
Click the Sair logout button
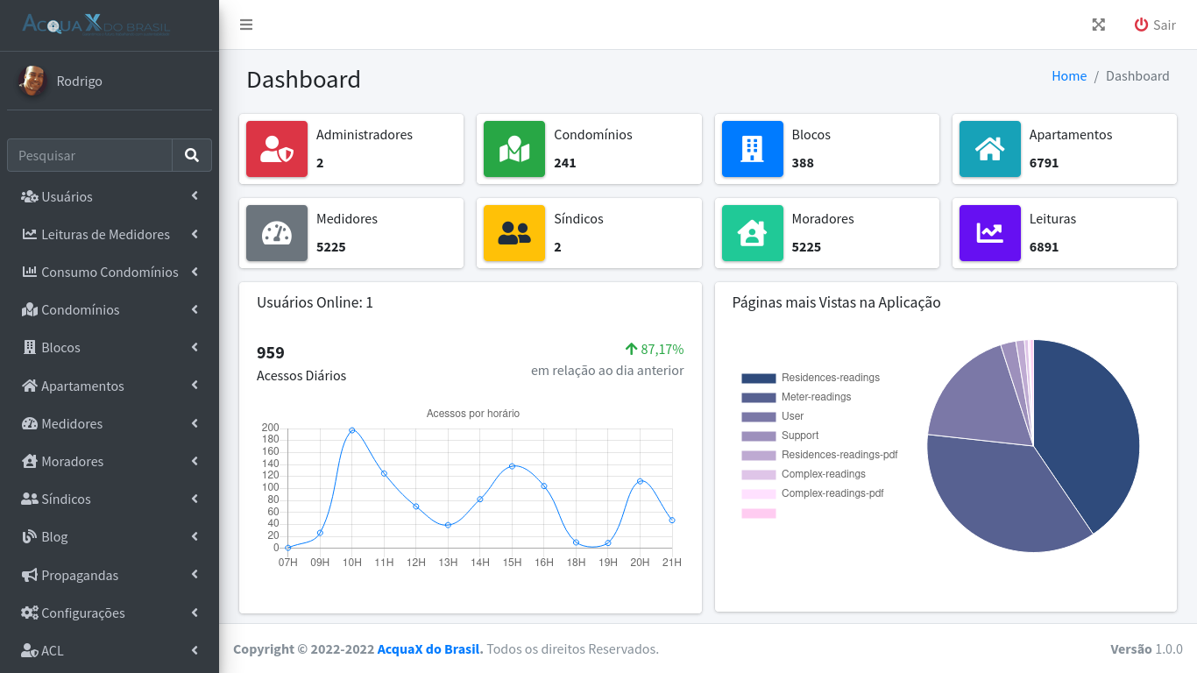point(1155,25)
